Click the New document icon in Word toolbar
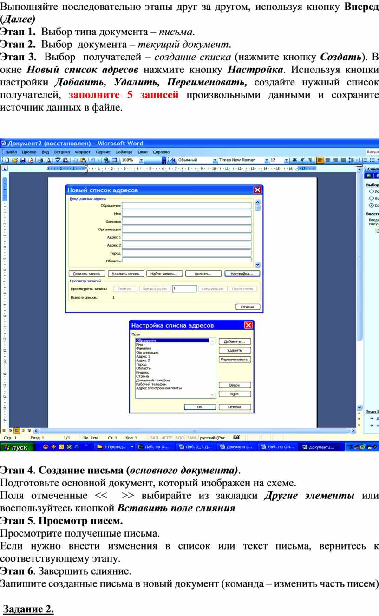 7,160
